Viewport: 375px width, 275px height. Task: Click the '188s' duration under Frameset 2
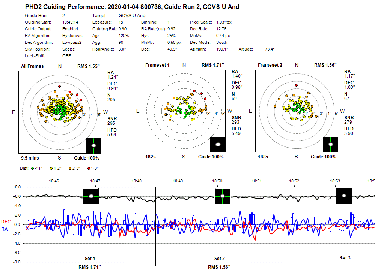(263, 157)
